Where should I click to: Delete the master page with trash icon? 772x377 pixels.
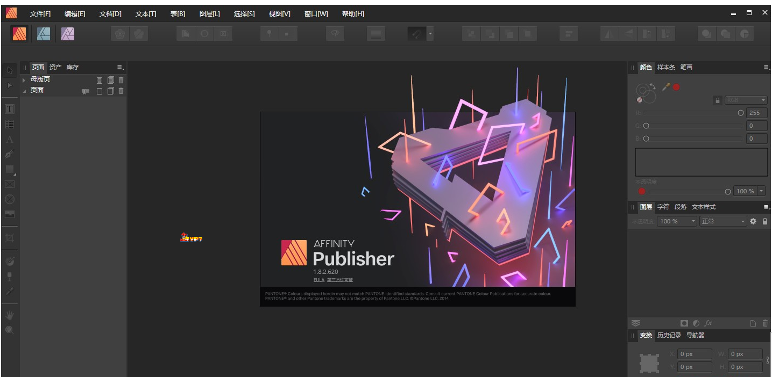tap(121, 80)
